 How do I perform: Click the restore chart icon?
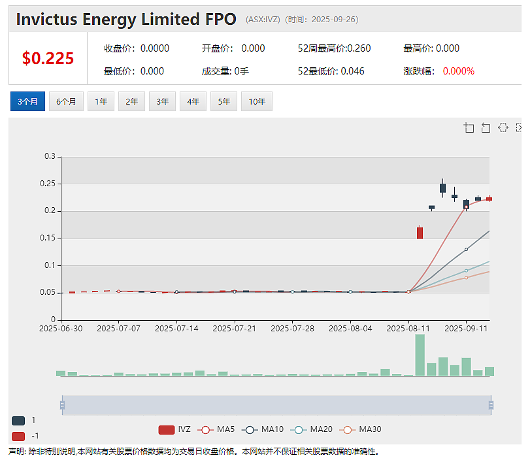(x=503, y=127)
